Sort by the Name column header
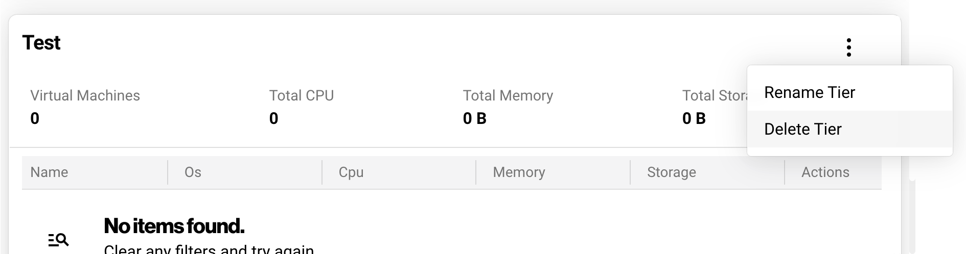 click(x=49, y=172)
